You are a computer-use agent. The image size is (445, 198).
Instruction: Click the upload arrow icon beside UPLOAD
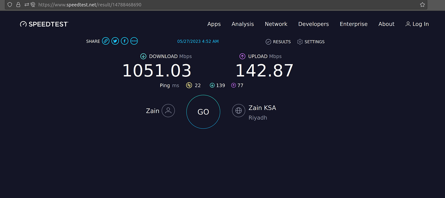(242, 56)
